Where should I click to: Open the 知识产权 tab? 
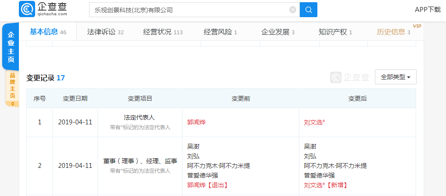pos(335,32)
